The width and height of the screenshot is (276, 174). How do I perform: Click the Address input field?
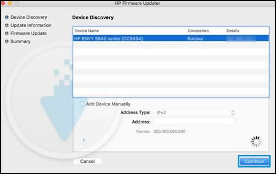click(195, 122)
